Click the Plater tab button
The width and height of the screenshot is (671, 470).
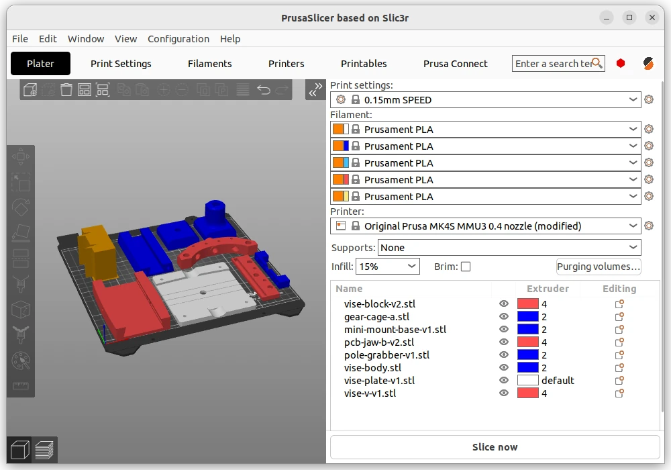(x=40, y=64)
